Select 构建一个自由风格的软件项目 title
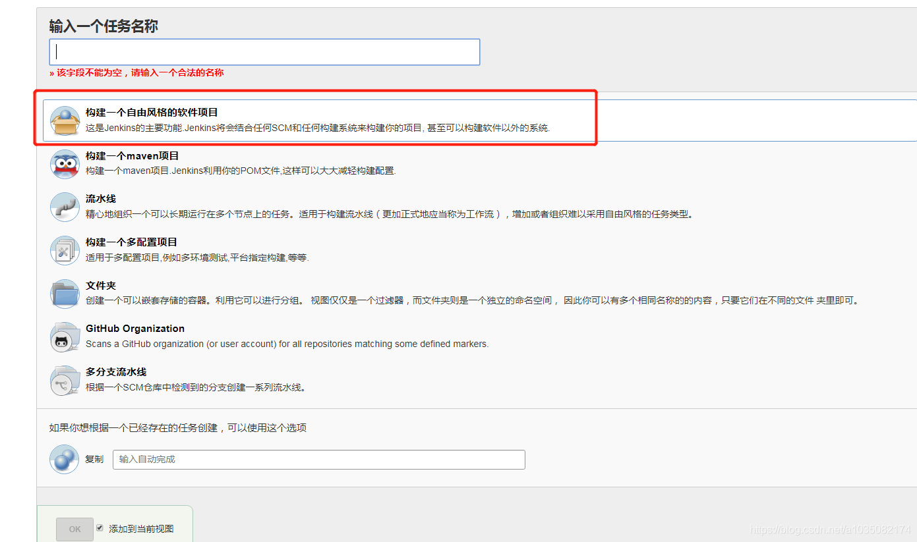The width and height of the screenshot is (917, 542). [152, 113]
